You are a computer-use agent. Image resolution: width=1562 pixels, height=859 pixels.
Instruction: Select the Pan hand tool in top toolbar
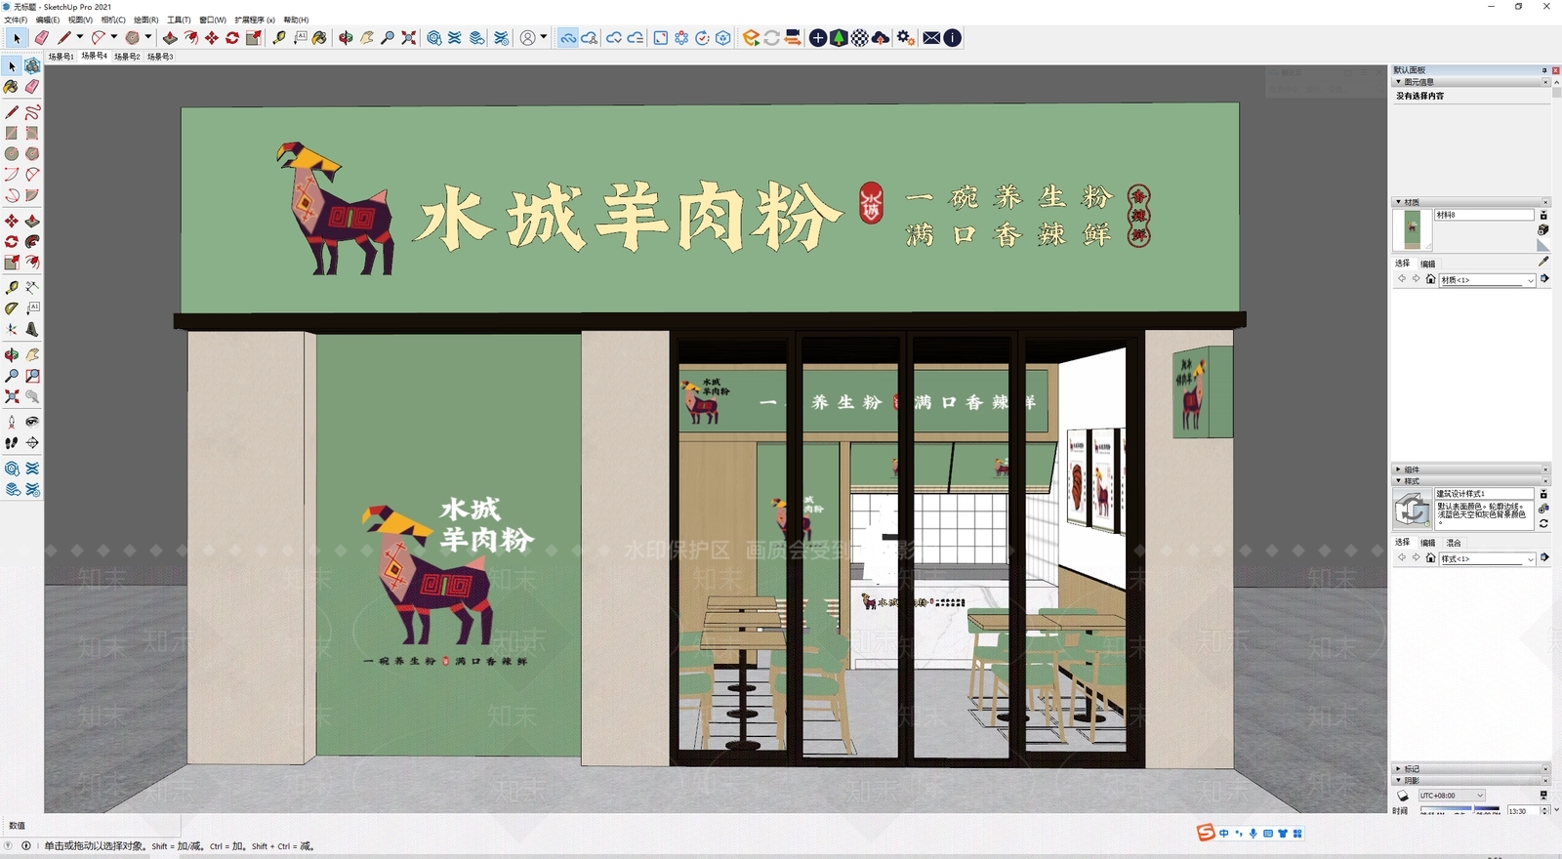pyautogui.click(x=366, y=38)
